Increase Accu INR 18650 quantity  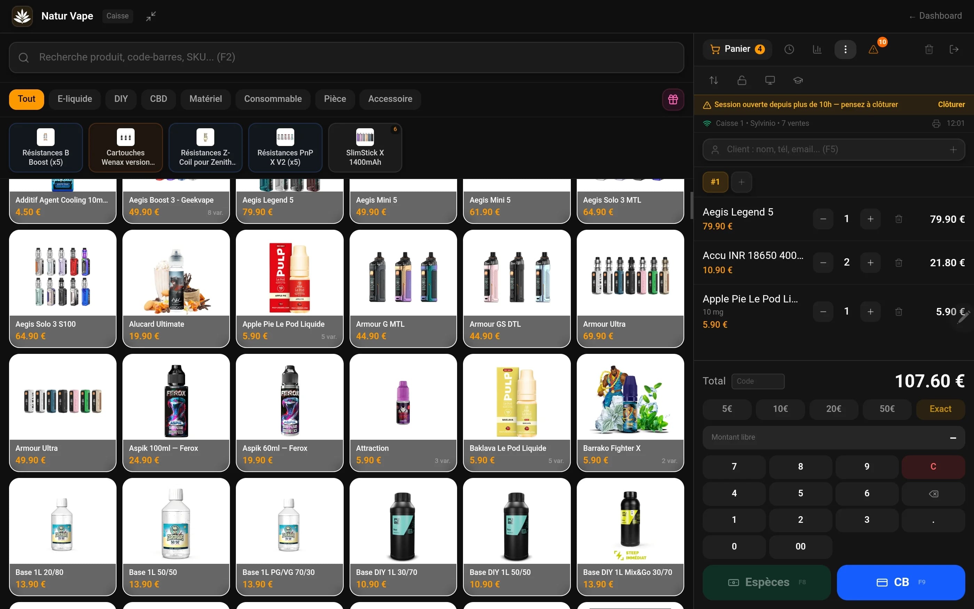point(870,262)
